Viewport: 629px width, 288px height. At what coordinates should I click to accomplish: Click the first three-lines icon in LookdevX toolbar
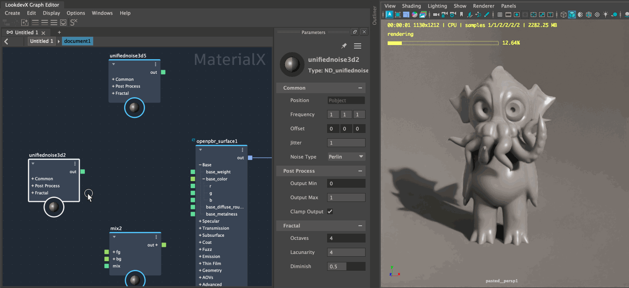pyautogui.click(x=35, y=22)
